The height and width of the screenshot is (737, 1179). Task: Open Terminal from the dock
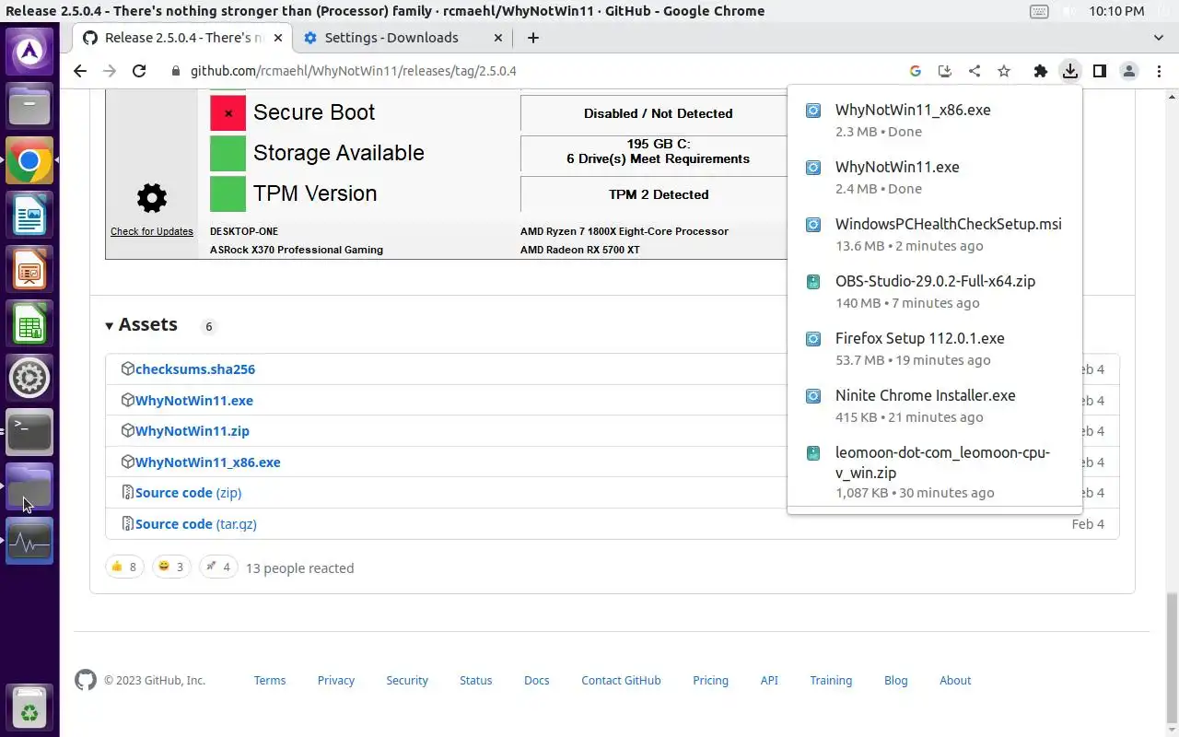pos(29,432)
